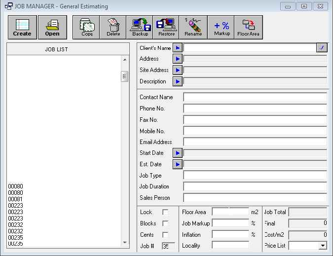Click the Floor Area toolbar icon
The width and height of the screenshot is (333, 256).
[x=248, y=27]
